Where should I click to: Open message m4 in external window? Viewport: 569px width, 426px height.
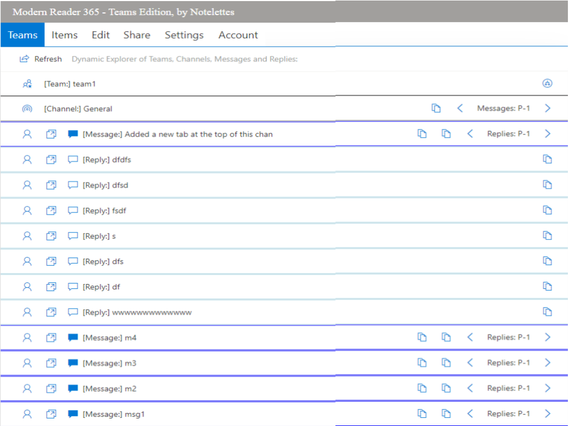[51, 338]
